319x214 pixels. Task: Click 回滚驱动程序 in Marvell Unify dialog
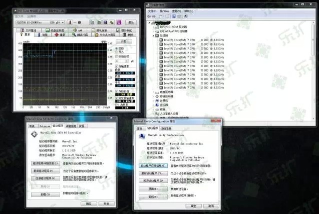153,180
